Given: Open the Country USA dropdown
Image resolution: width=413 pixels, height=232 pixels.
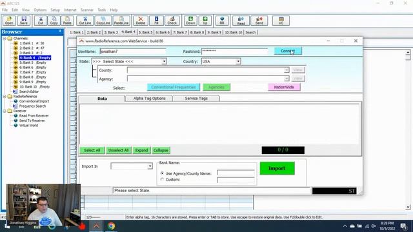Looking at the screenshot, I should click(238, 61).
